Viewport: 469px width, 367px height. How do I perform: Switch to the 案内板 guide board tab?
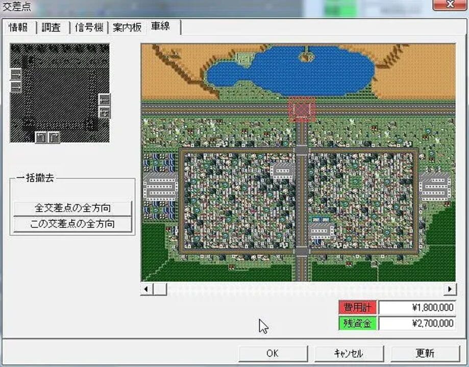tap(127, 28)
